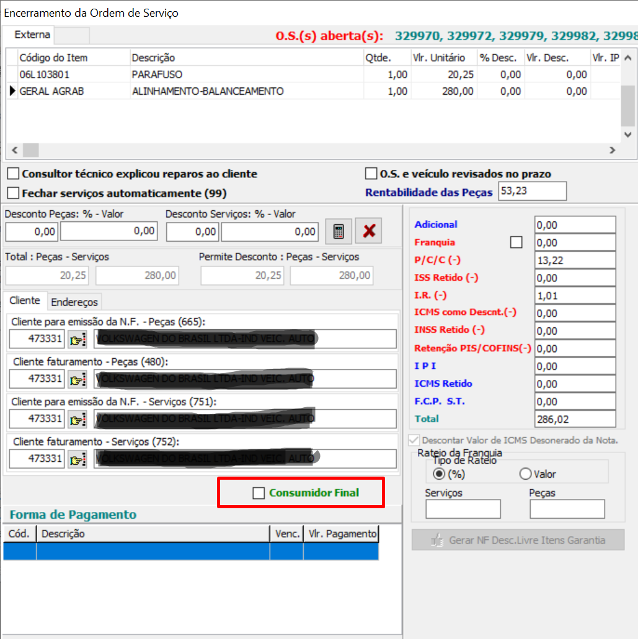Click the Desconto Serviços percent field
Viewport: 638px width, 639px height.
coord(192,232)
